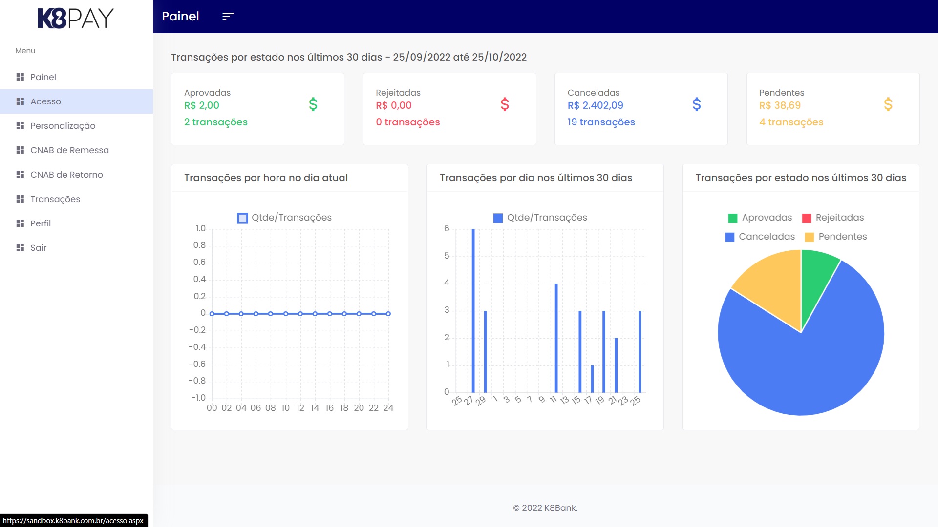Image resolution: width=938 pixels, height=527 pixels.
Task: Click the K8PAY logo
Action: click(76, 18)
